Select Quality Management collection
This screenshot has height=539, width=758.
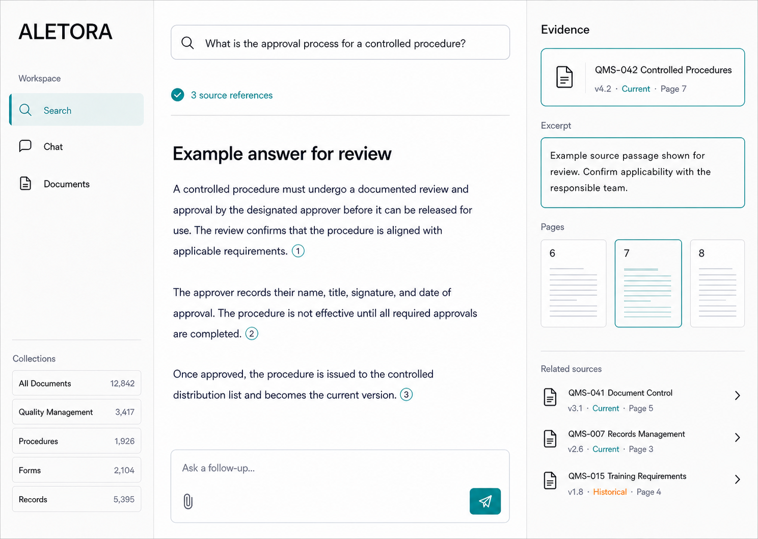tap(76, 412)
